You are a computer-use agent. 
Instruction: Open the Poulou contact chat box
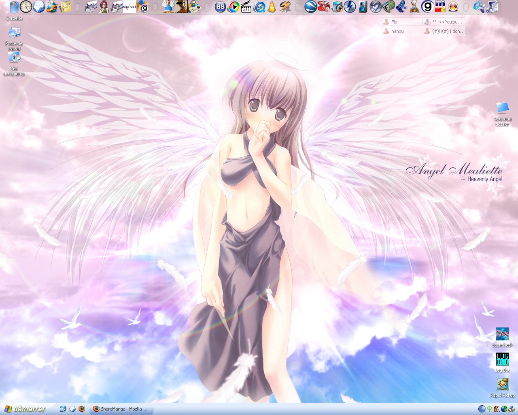tap(444, 22)
